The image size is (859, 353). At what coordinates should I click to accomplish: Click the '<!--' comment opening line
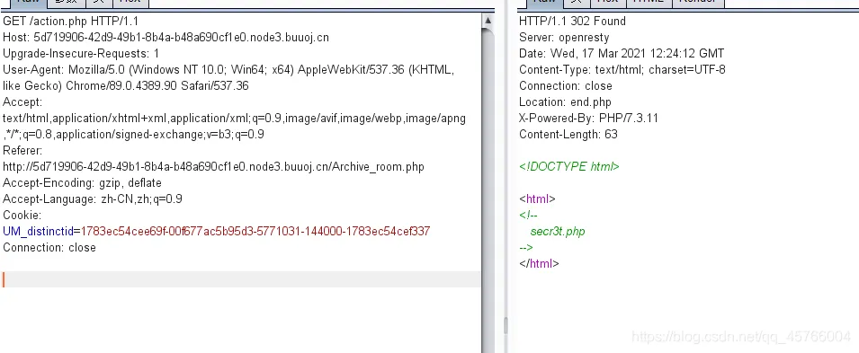point(529,215)
